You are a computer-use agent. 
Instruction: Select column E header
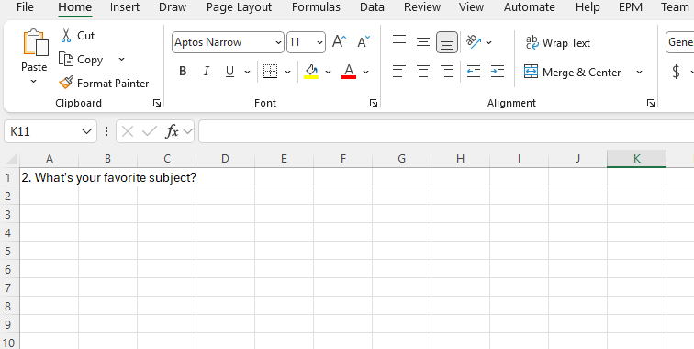coord(285,159)
